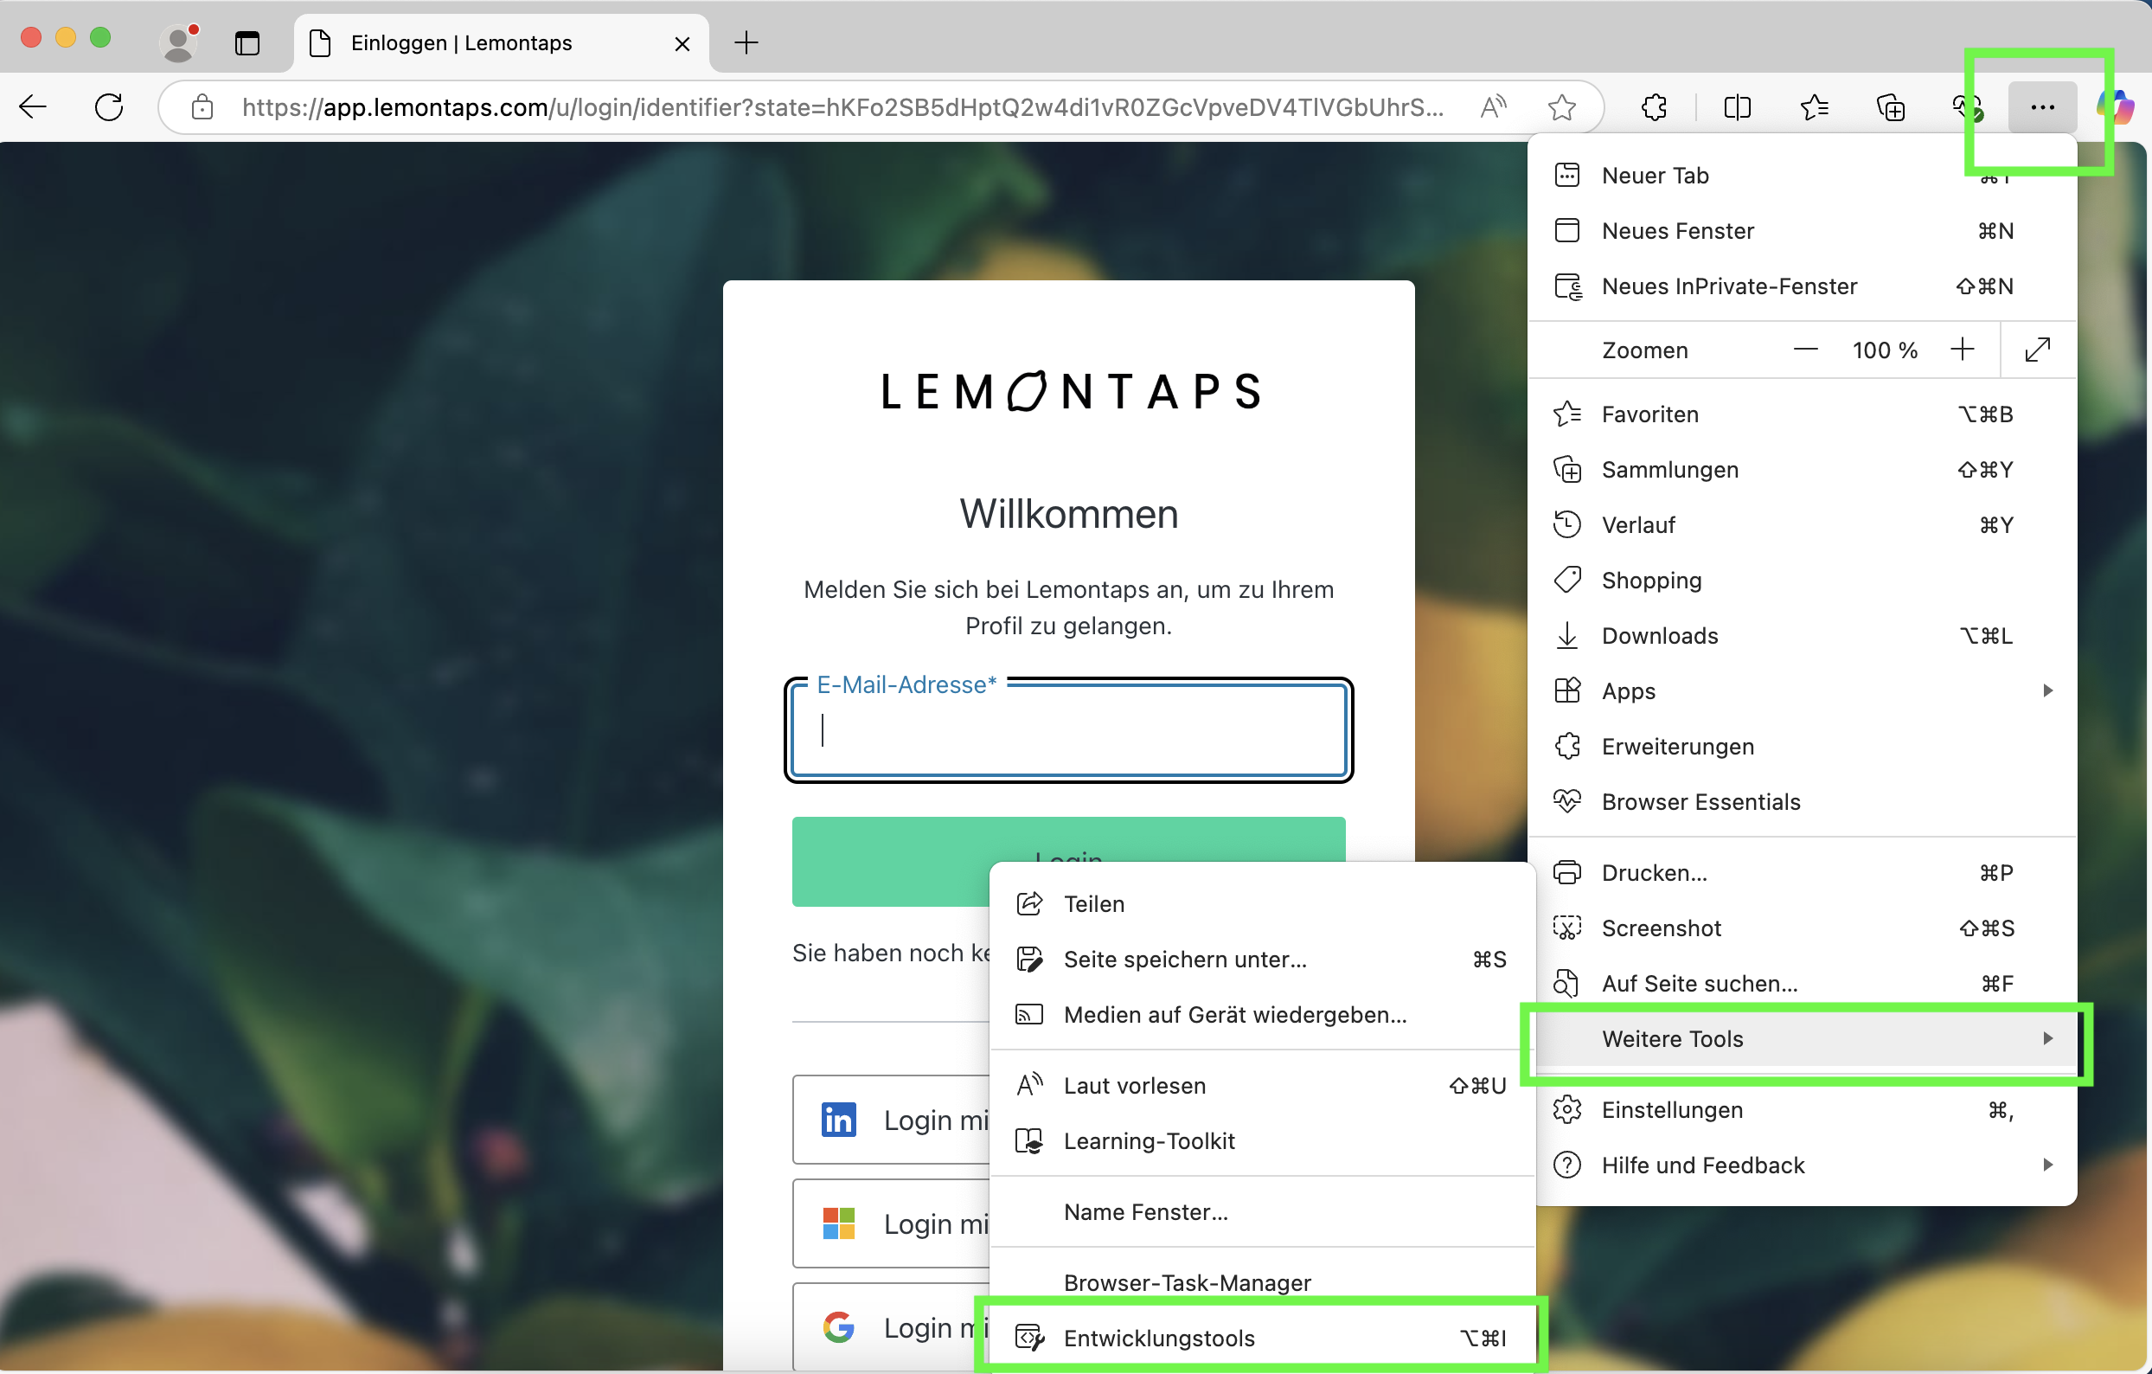This screenshot has height=1374, width=2152.
Task: Click the zoom out minus button
Action: tap(1805, 350)
